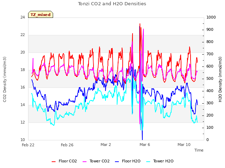Click the Mar 10 x-axis tick label

click(x=184, y=145)
